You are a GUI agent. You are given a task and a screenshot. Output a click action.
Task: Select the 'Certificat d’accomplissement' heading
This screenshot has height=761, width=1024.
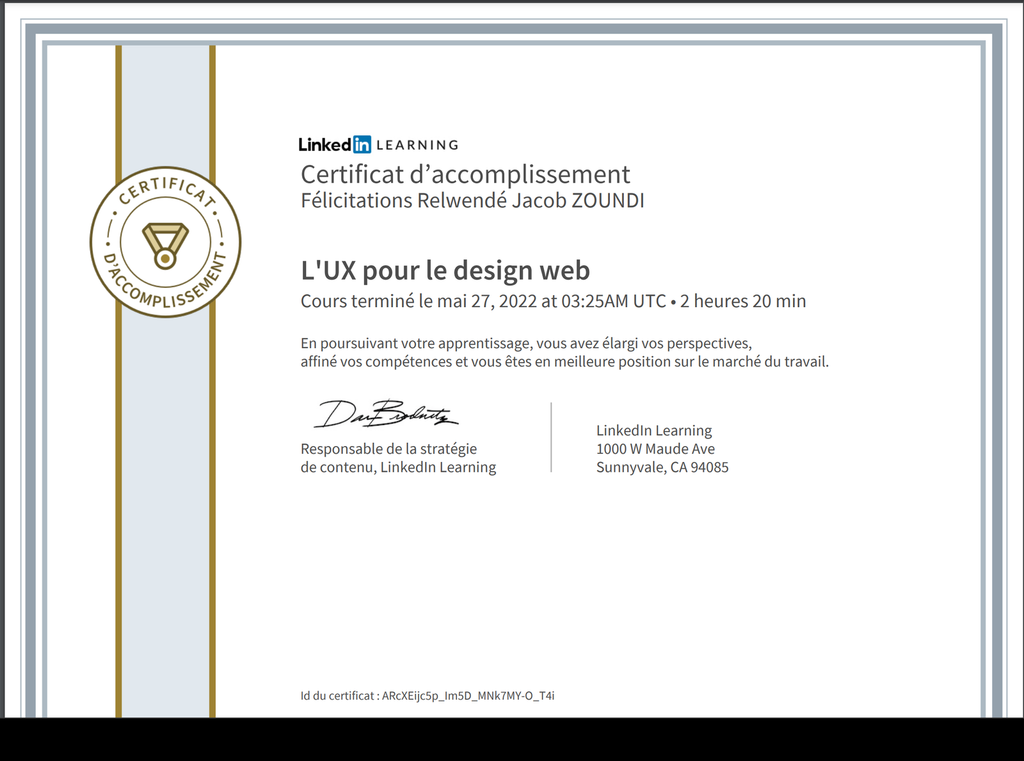(465, 174)
